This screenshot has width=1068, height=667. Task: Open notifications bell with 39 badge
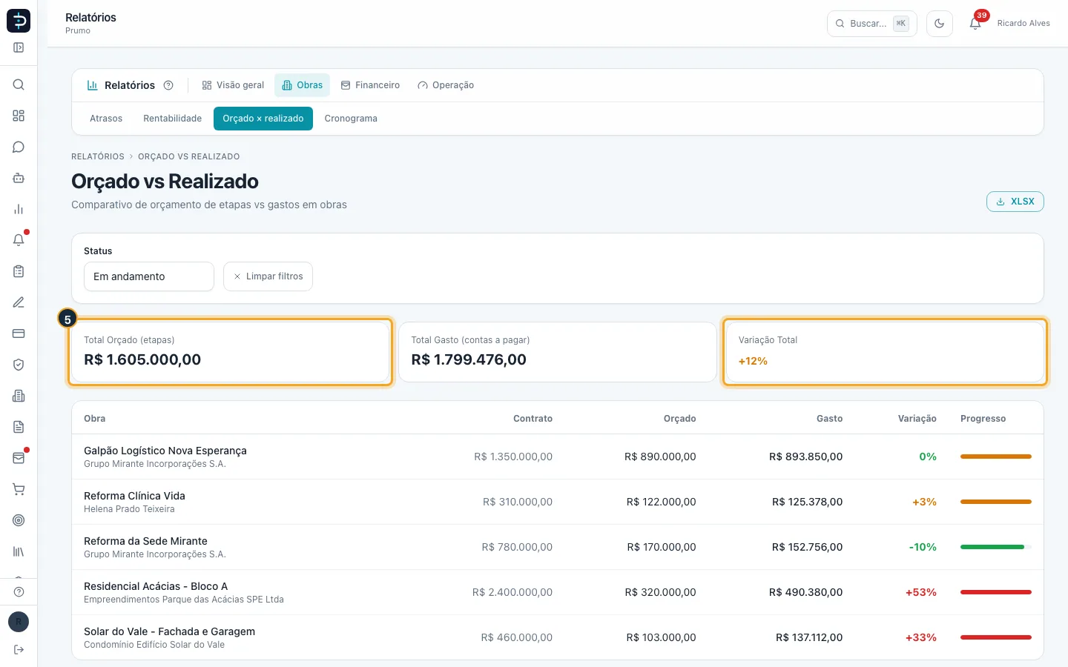point(975,24)
